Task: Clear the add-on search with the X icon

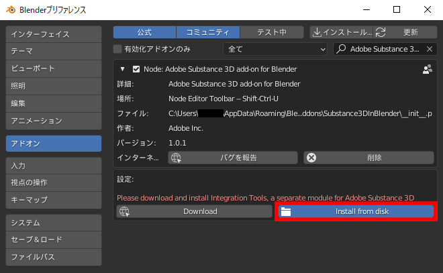Action: 430,49
